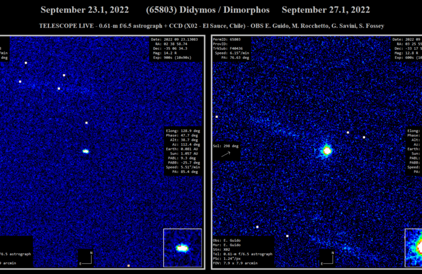
Task: Click the N/E compass indicator in left panel
Action: 86,258
